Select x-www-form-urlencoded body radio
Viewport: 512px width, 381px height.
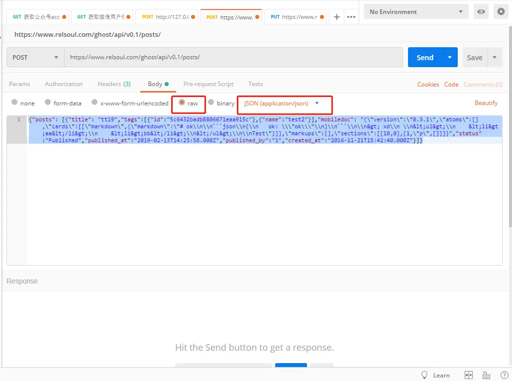(x=95, y=102)
